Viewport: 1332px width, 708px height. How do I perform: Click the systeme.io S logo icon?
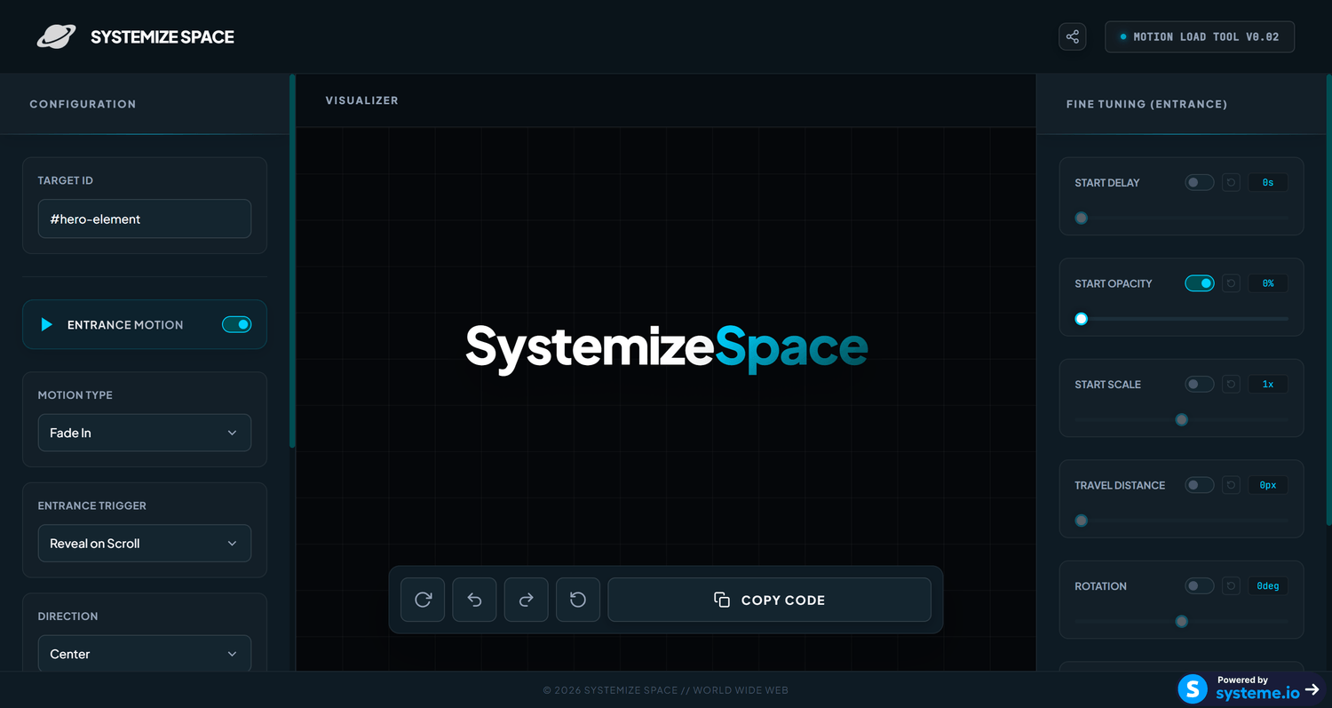(x=1193, y=688)
